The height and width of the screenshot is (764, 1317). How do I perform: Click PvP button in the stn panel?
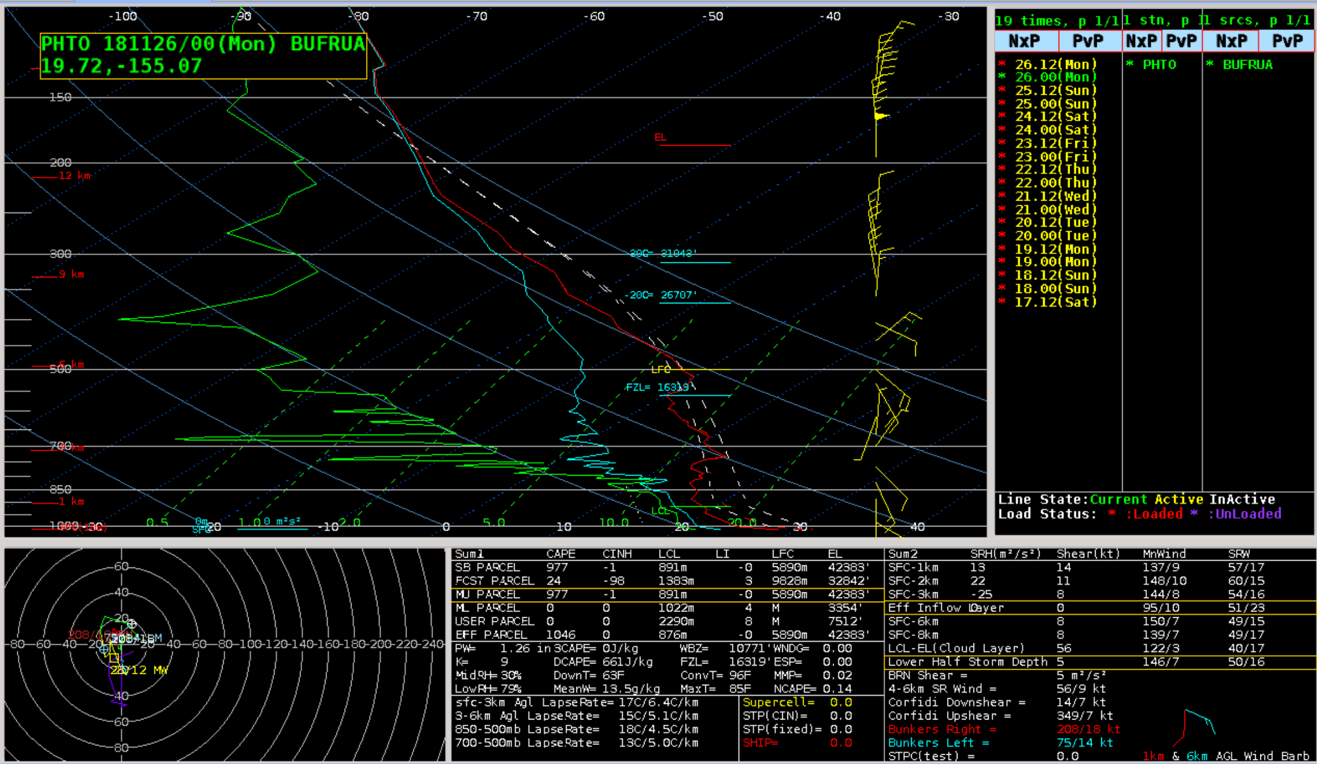click(x=1182, y=41)
